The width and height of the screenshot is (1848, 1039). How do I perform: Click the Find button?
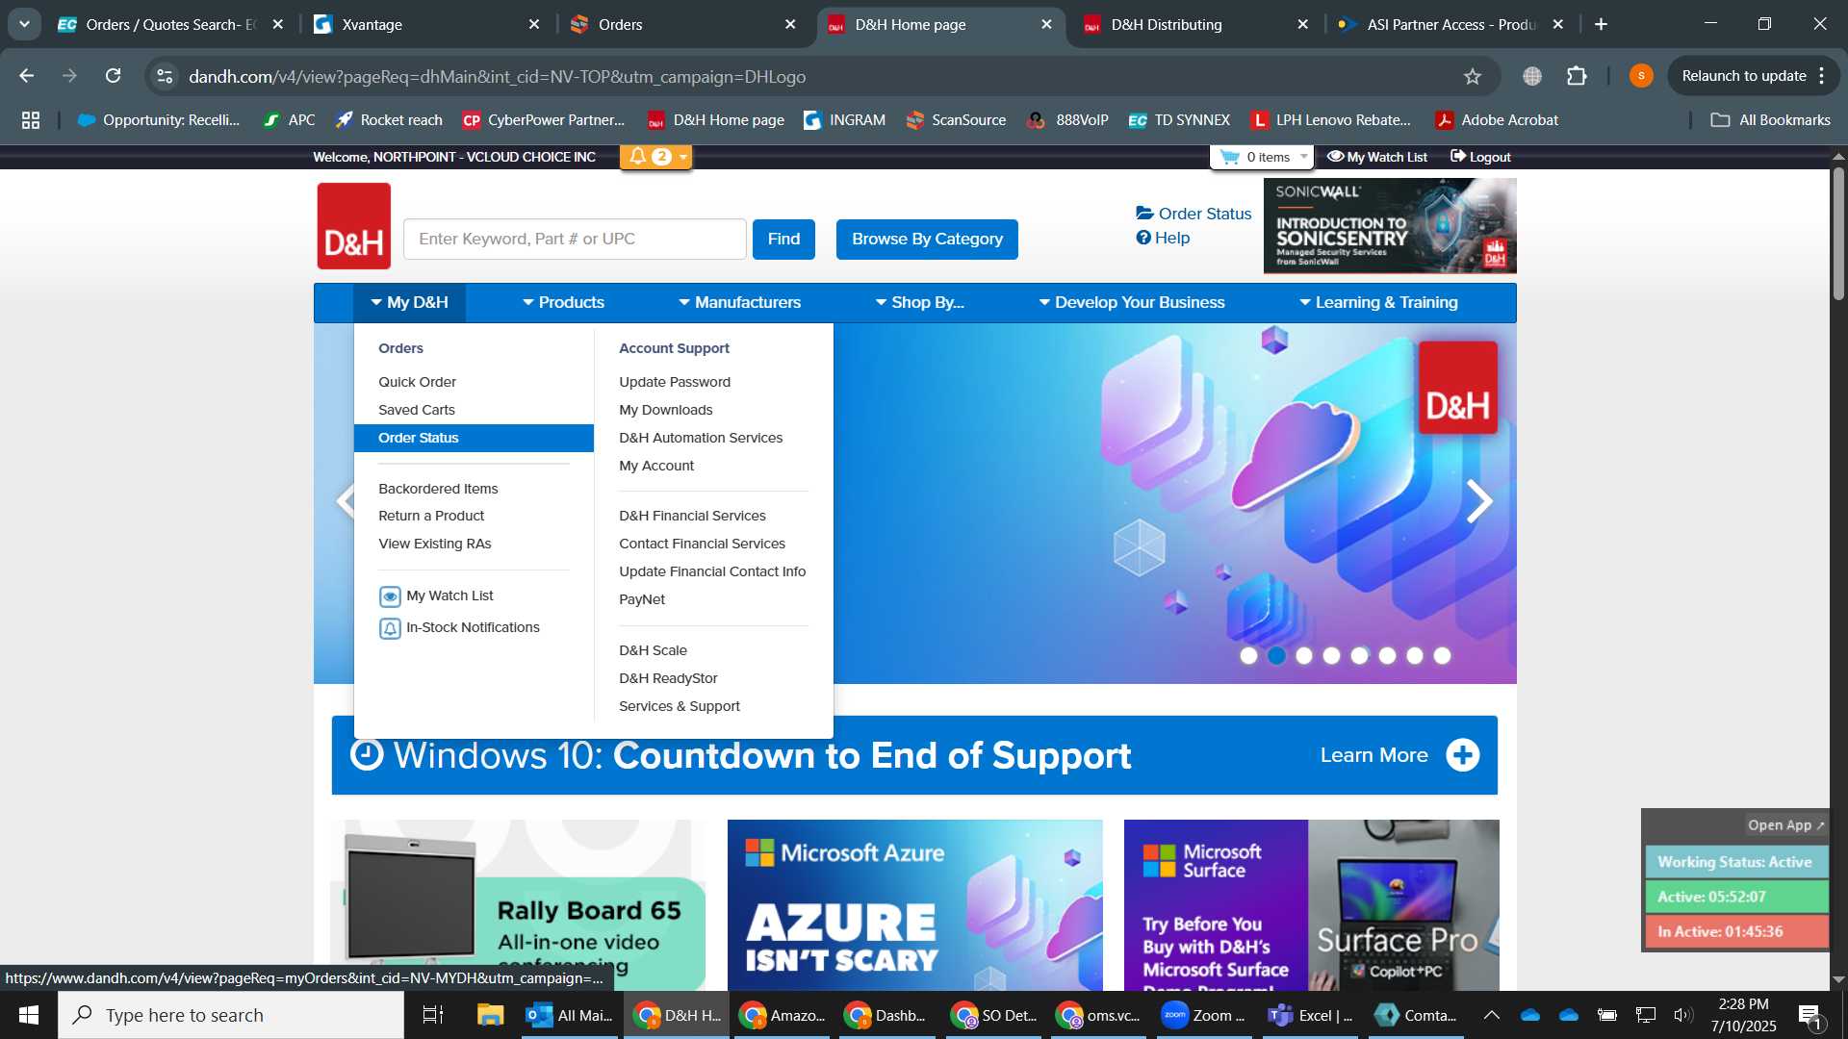click(783, 239)
